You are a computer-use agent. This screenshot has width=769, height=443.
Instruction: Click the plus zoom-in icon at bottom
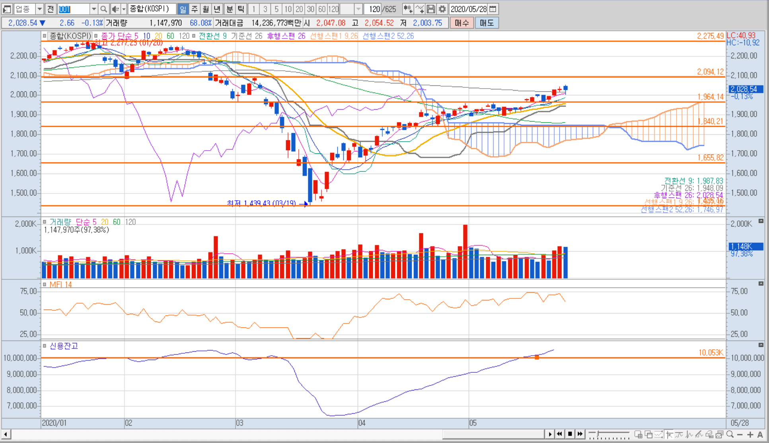point(750,434)
